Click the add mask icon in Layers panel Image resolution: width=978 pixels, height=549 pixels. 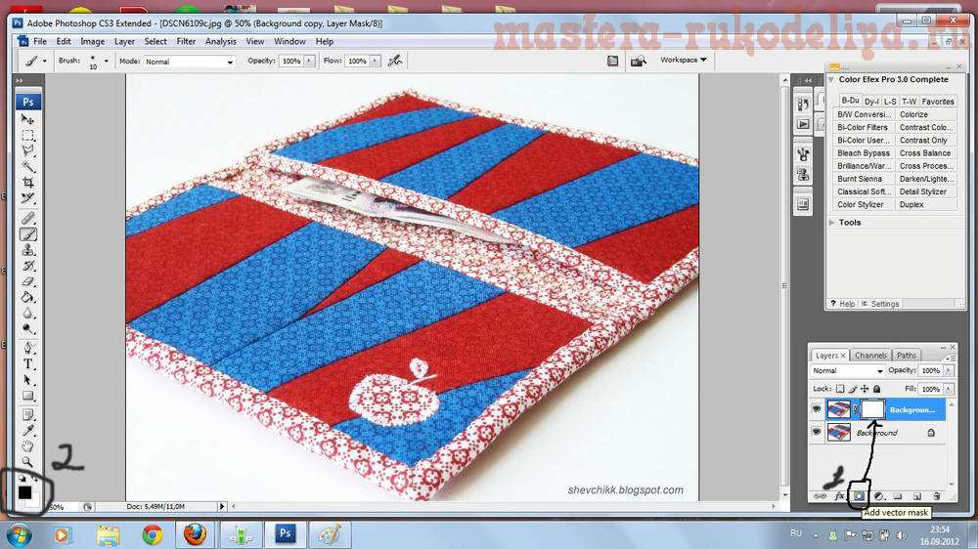click(x=859, y=496)
